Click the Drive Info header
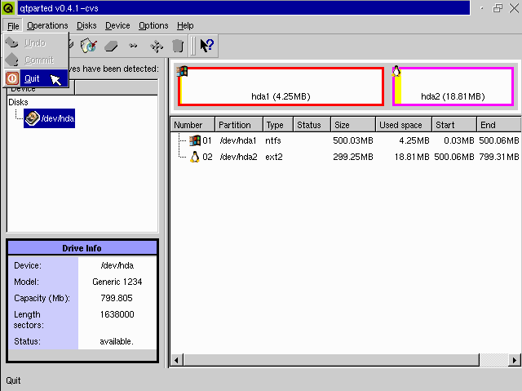522x391 pixels. coord(82,248)
